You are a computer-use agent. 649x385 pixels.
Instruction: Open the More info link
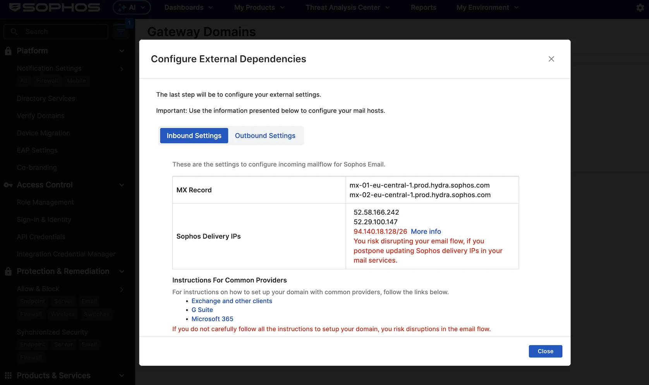426,232
